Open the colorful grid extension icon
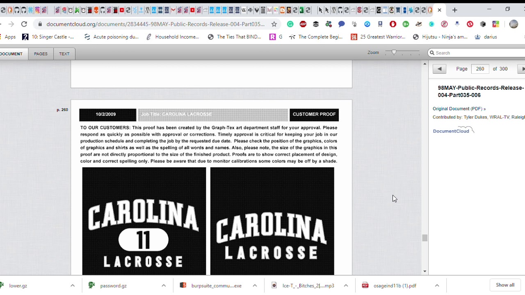The image size is (525, 295). (495, 24)
